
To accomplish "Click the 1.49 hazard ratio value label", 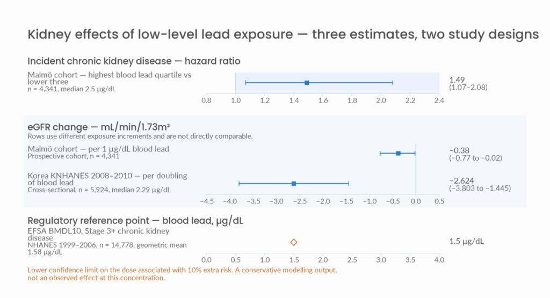I will coord(457,80).
